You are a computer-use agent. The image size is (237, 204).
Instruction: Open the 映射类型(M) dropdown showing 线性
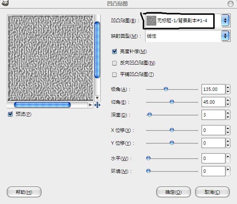tap(187, 36)
